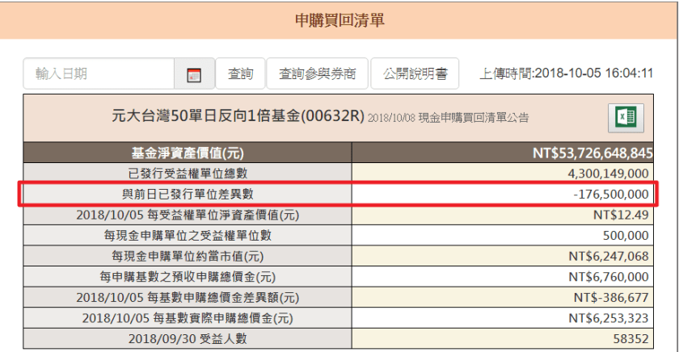
Task: Select the fund title 元大台灣50單日反向1倍基金(00632R)
Action: coord(238,117)
